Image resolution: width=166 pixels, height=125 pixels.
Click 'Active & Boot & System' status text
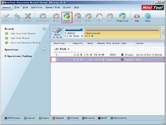(149, 55)
